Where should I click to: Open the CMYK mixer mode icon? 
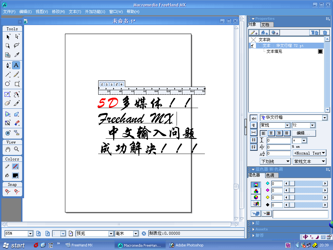pyautogui.click(x=256, y=185)
